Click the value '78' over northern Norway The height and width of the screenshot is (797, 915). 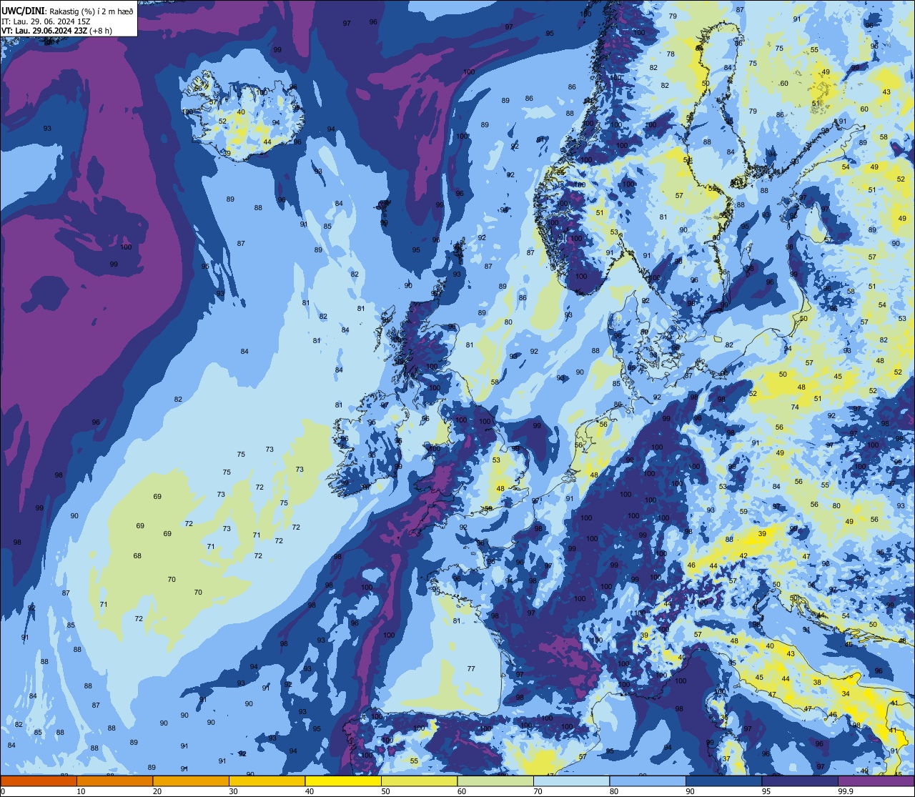671,54
